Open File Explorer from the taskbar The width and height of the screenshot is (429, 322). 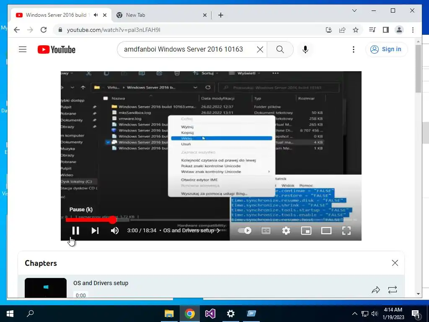tap(169, 314)
